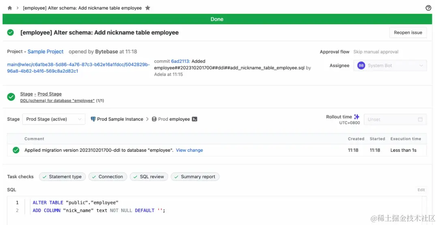
Task: Open SQL editor terminal icon next to employee
Action: [x=195, y=119]
